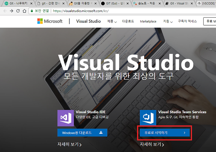The height and width of the screenshot is (152, 216).
Task: Close the Git - Visual Studio tab
Action: (192, 4)
